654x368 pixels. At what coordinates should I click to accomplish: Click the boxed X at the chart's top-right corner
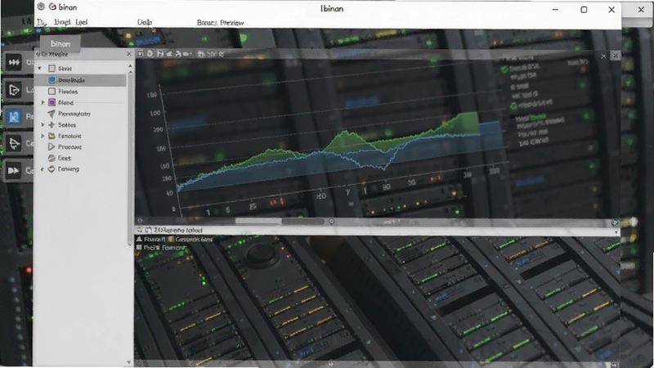point(616,56)
